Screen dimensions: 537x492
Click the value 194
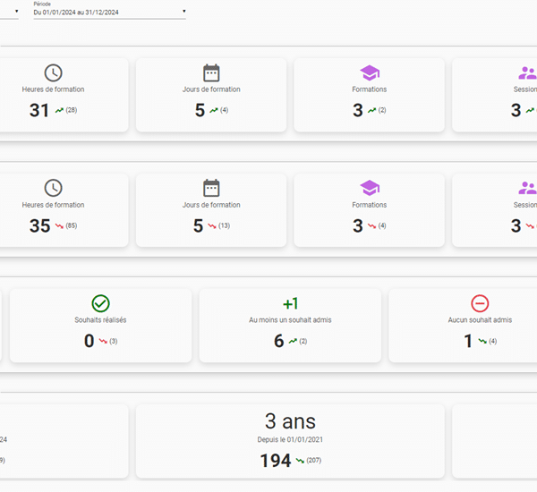point(276,461)
